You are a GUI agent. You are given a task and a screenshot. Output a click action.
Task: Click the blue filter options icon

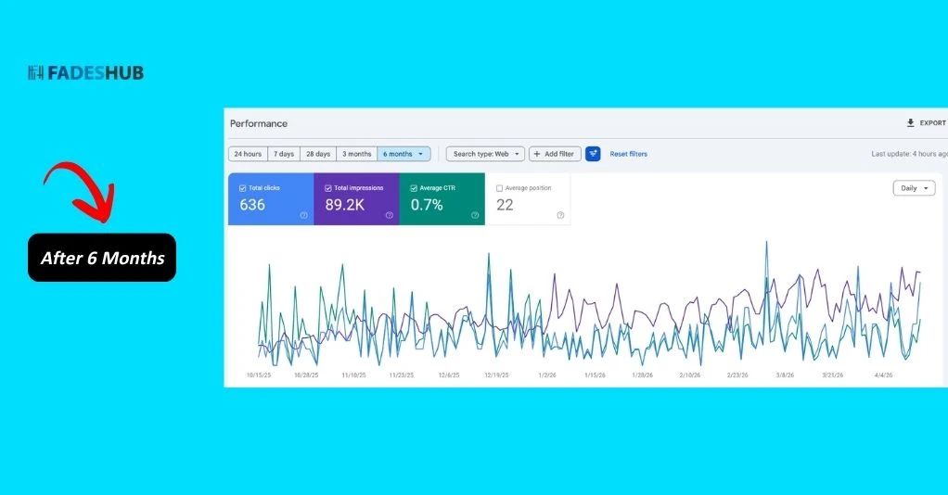(x=593, y=154)
